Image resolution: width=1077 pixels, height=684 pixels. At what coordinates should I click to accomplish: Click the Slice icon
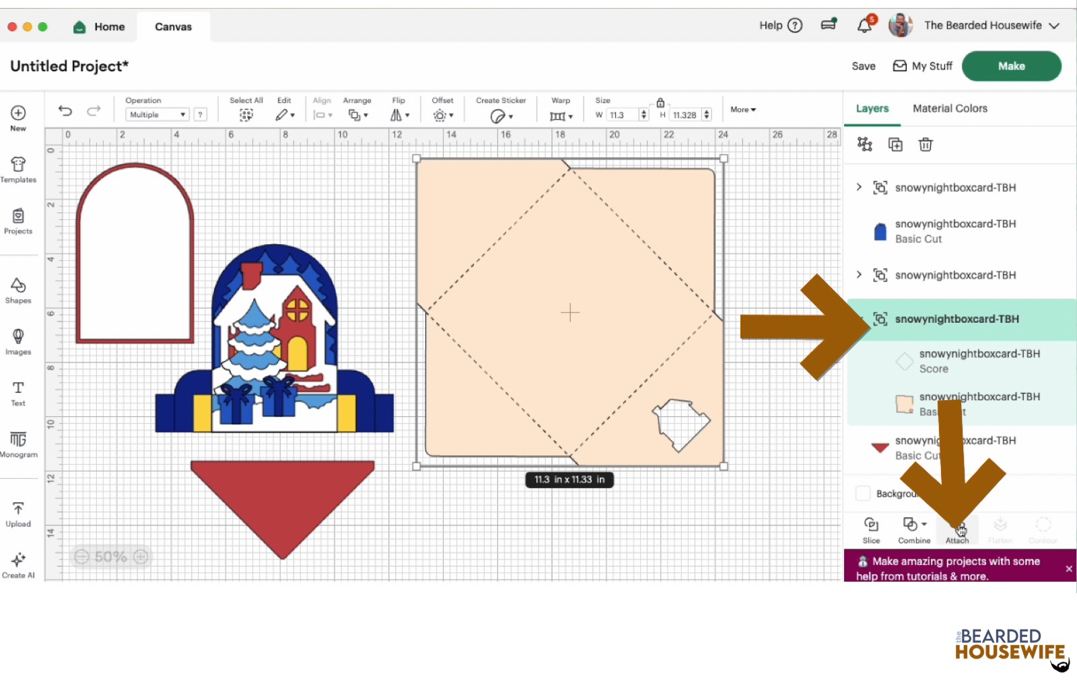pyautogui.click(x=871, y=530)
